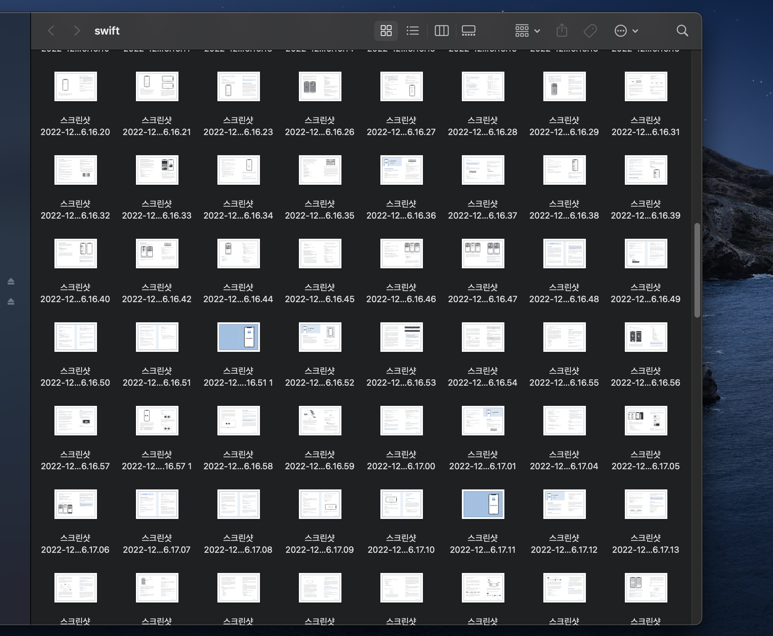Click upper eject icon in sidebar
The image size is (773, 636).
pyautogui.click(x=11, y=281)
